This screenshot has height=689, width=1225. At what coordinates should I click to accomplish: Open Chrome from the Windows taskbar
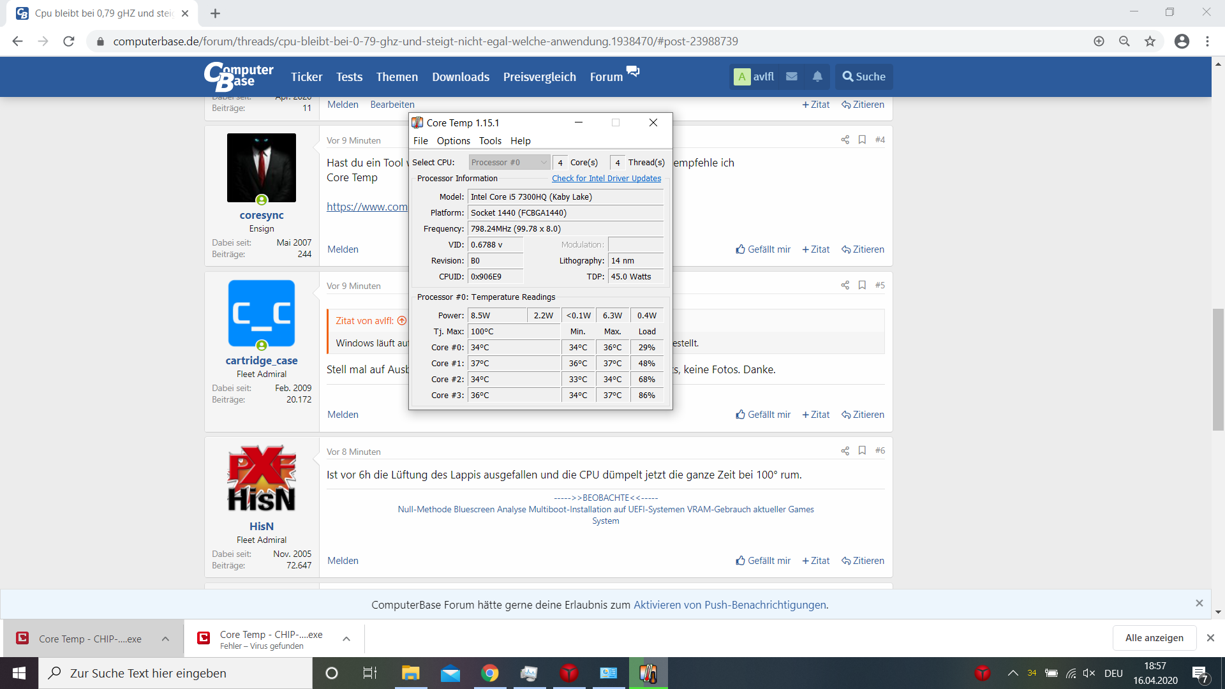(x=489, y=673)
